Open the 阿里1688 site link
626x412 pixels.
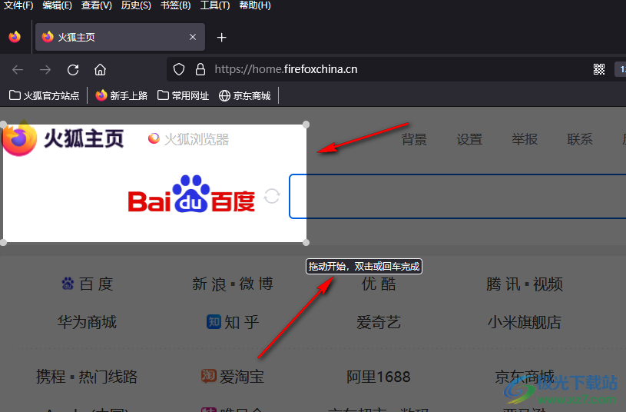pos(379,377)
